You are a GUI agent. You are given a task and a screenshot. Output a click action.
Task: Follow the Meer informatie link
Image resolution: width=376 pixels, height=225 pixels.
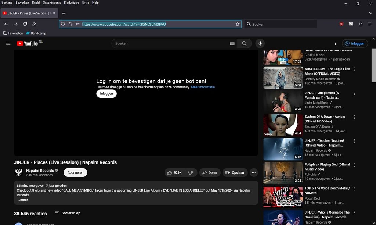click(x=203, y=87)
